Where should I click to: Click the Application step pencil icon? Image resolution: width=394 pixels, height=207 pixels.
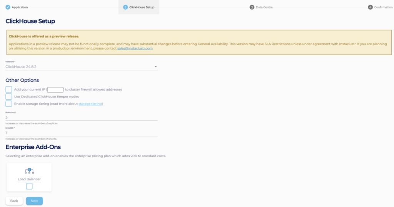(8, 7)
